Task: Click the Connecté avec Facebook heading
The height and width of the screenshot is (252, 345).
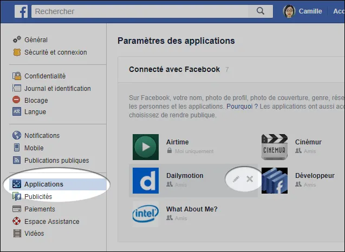Action: click(174, 69)
